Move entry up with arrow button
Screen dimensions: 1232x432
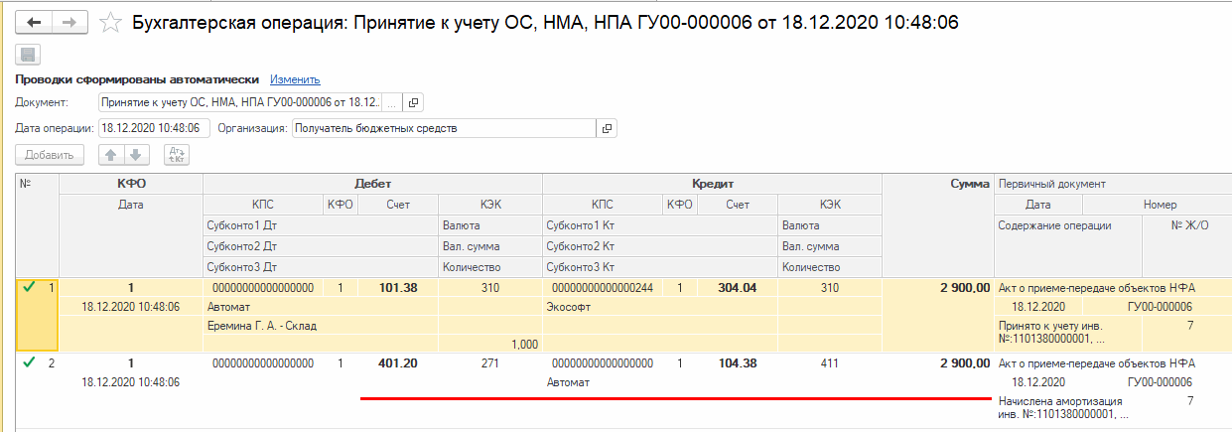110,154
